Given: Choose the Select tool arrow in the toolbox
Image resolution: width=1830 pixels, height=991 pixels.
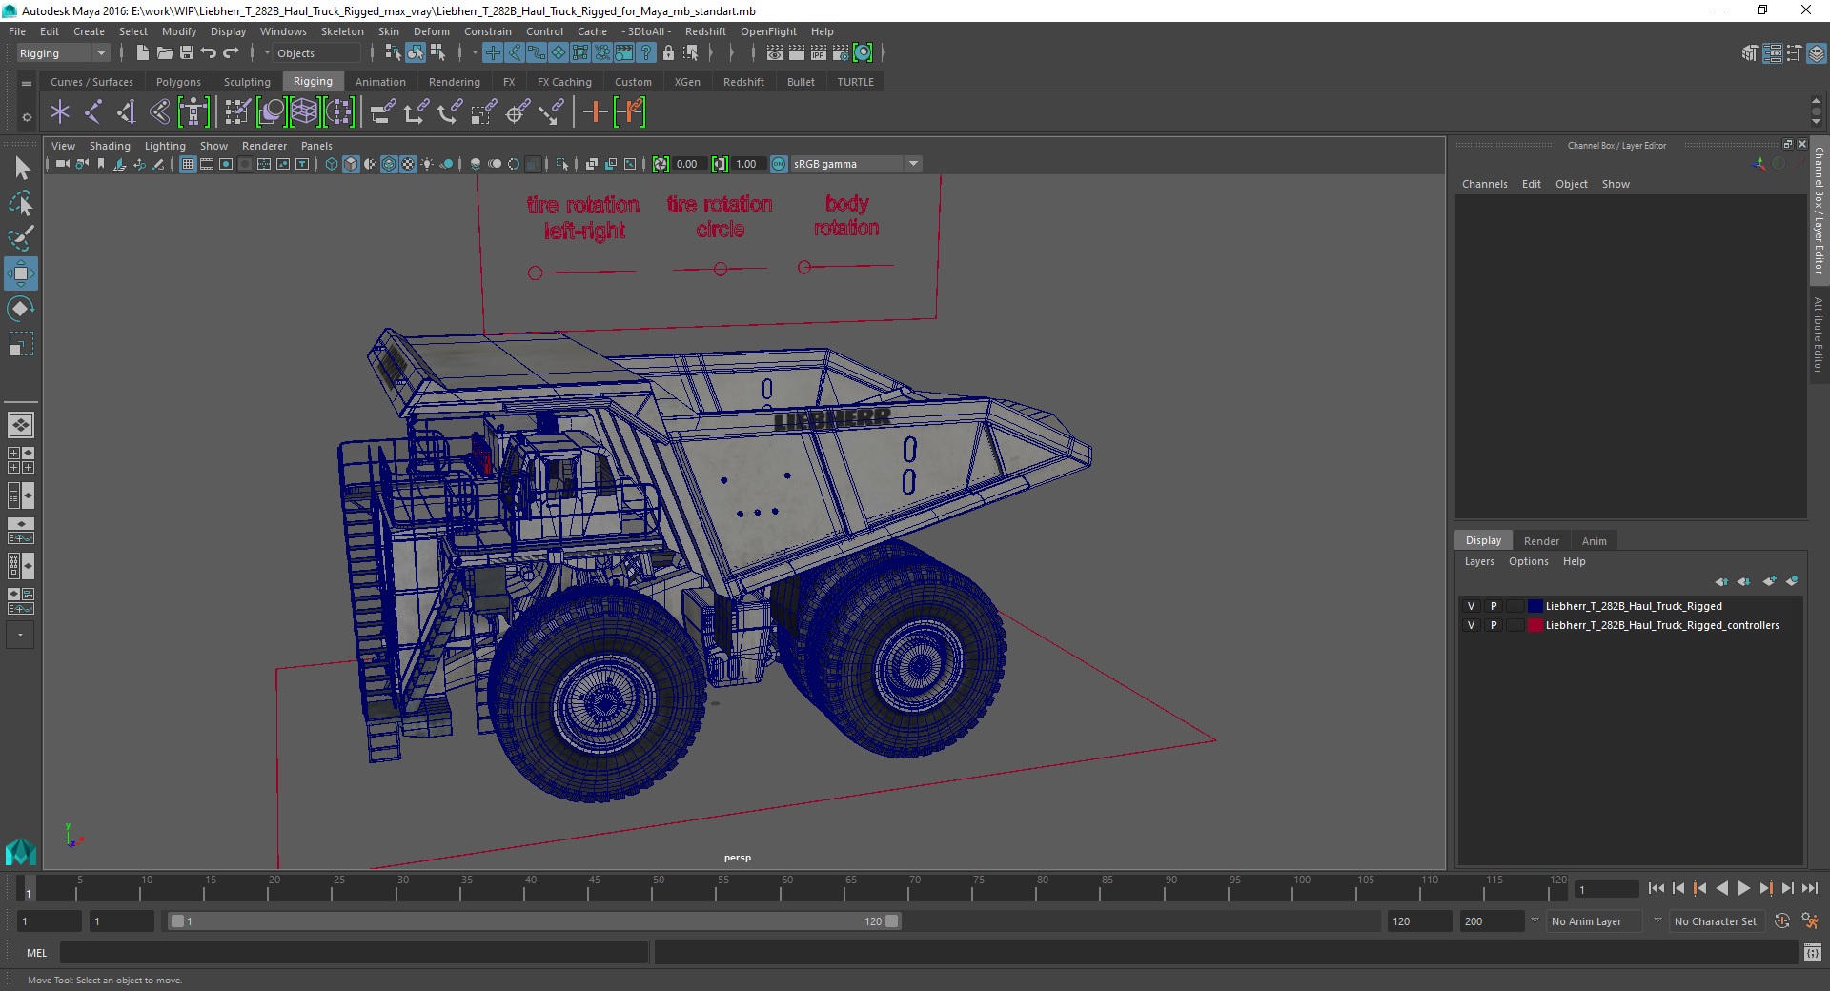Looking at the screenshot, I should tap(21, 169).
